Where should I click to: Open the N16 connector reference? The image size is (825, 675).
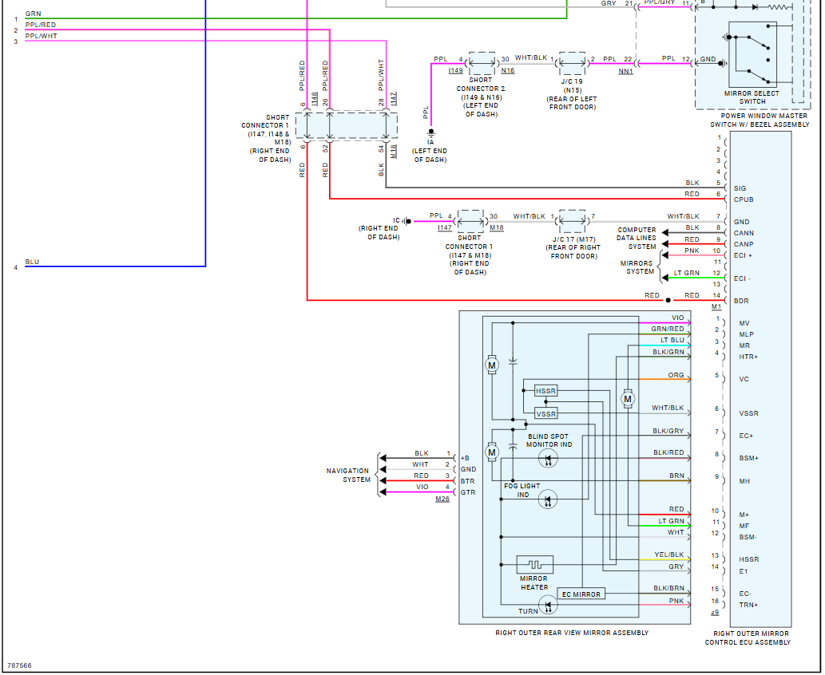tap(508, 71)
